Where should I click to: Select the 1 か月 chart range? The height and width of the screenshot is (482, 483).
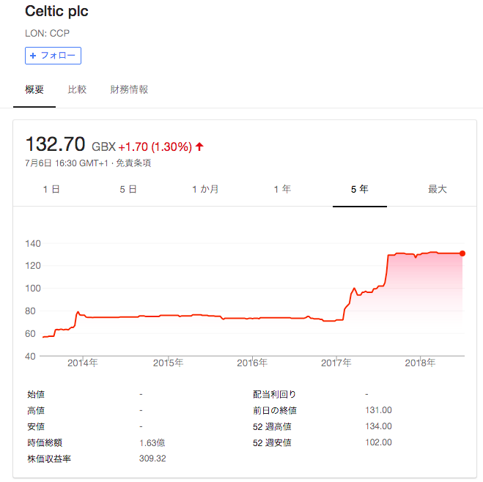(205, 189)
